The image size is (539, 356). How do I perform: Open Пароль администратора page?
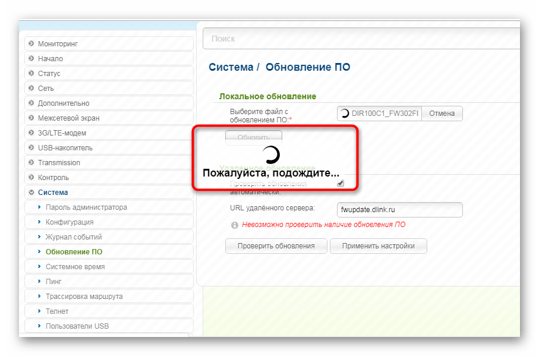click(x=86, y=207)
